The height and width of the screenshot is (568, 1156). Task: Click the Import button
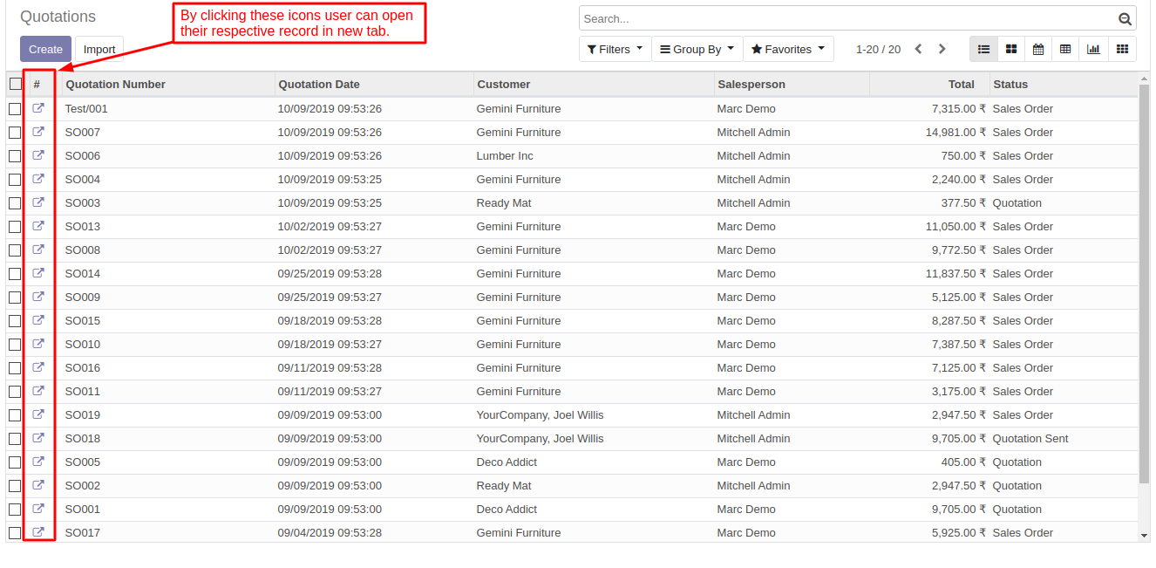[x=99, y=50]
